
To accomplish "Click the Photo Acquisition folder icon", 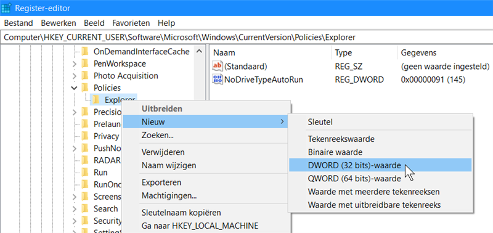I will tap(84, 76).
